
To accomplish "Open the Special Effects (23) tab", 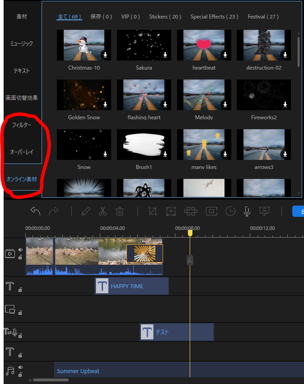I will point(214,17).
